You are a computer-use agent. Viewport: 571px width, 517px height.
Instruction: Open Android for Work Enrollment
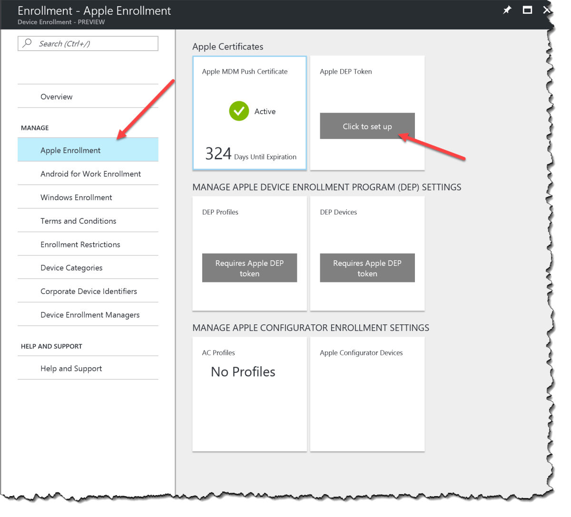point(90,174)
